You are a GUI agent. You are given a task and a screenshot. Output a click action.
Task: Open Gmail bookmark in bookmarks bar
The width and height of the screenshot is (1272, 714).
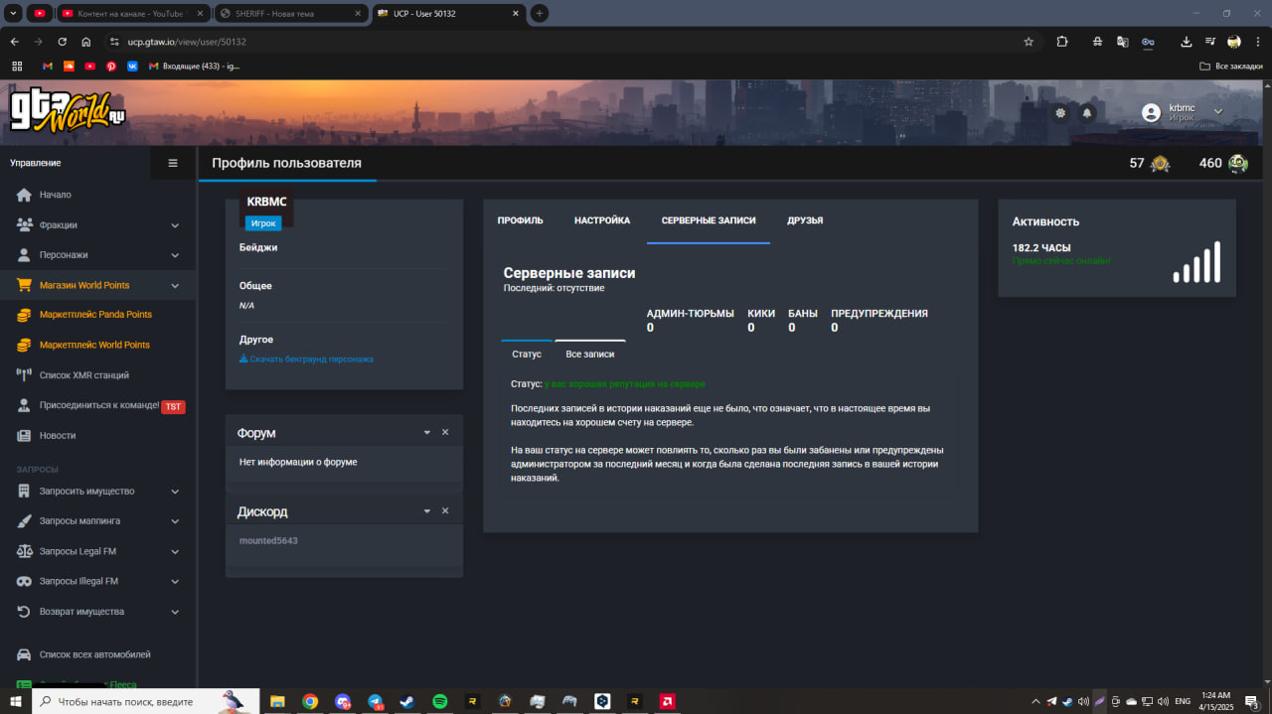[47, 67]
